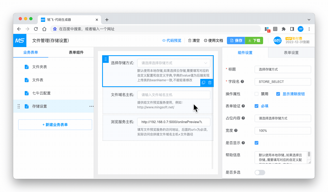Open the 表单设置 tab
The width and height of the screenshot is (328, 192).
291,53
